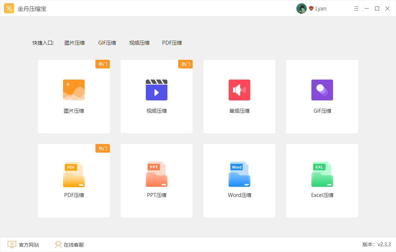
Task: Select the 图片压缩 quick entry shortcut
Action: (75, 42)
